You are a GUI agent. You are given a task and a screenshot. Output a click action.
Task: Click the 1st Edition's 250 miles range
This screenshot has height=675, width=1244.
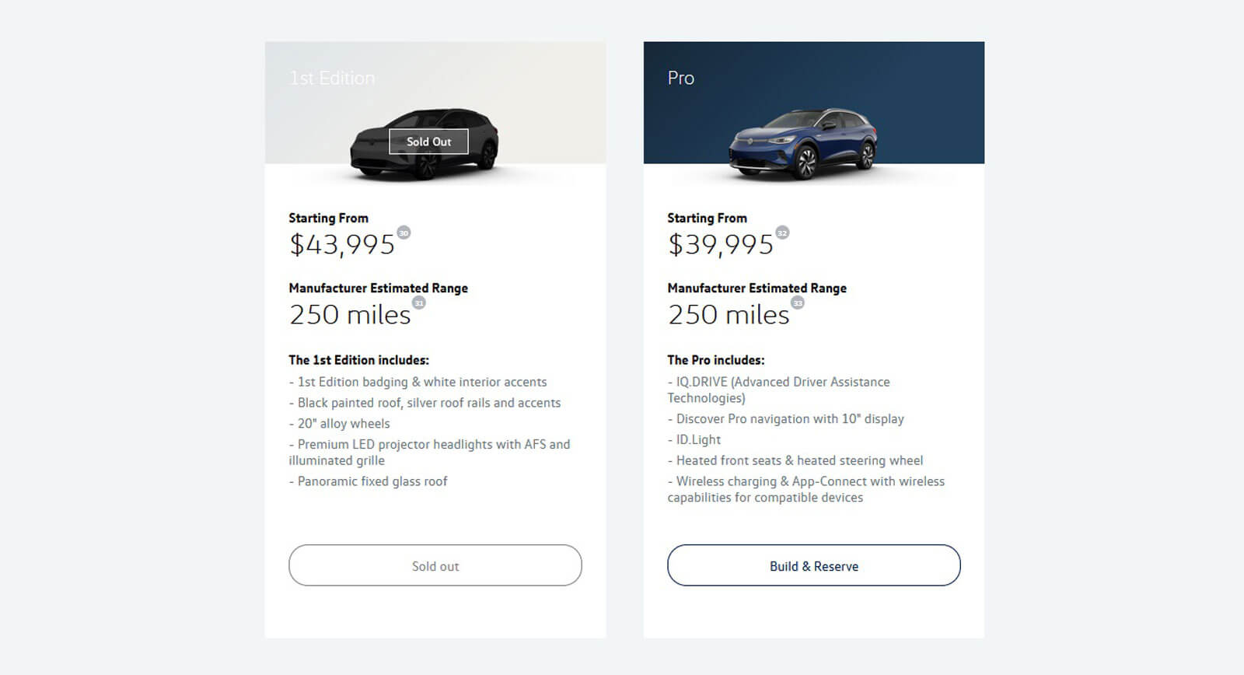[350, 315]
